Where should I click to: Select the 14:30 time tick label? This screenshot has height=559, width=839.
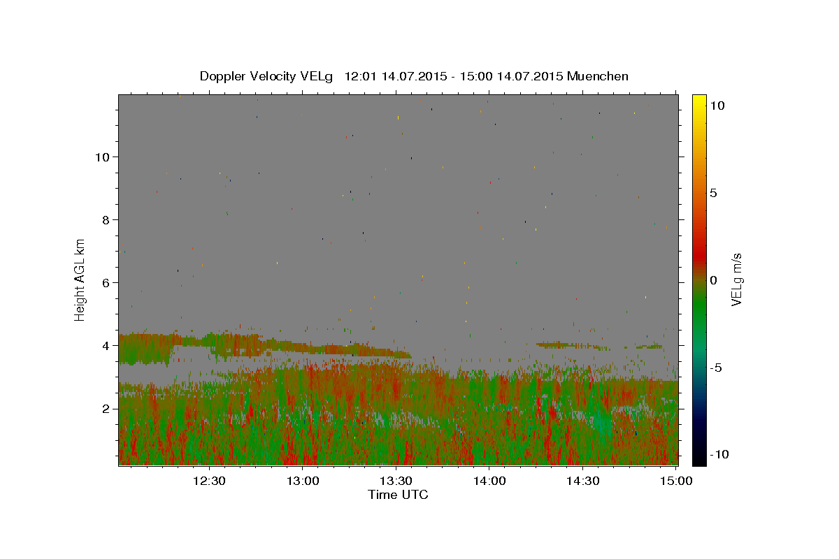pyautogui.click(x=583, y=481)
